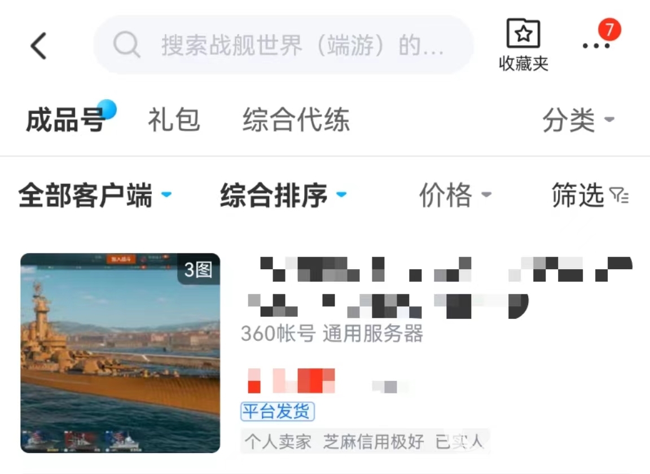This screenshot has width=650, height=474.
Task: Click the 360帐号 通用服务器 listing text
Action: point(332,333)
